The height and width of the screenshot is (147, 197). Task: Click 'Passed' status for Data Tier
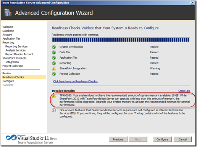(154, 52)
